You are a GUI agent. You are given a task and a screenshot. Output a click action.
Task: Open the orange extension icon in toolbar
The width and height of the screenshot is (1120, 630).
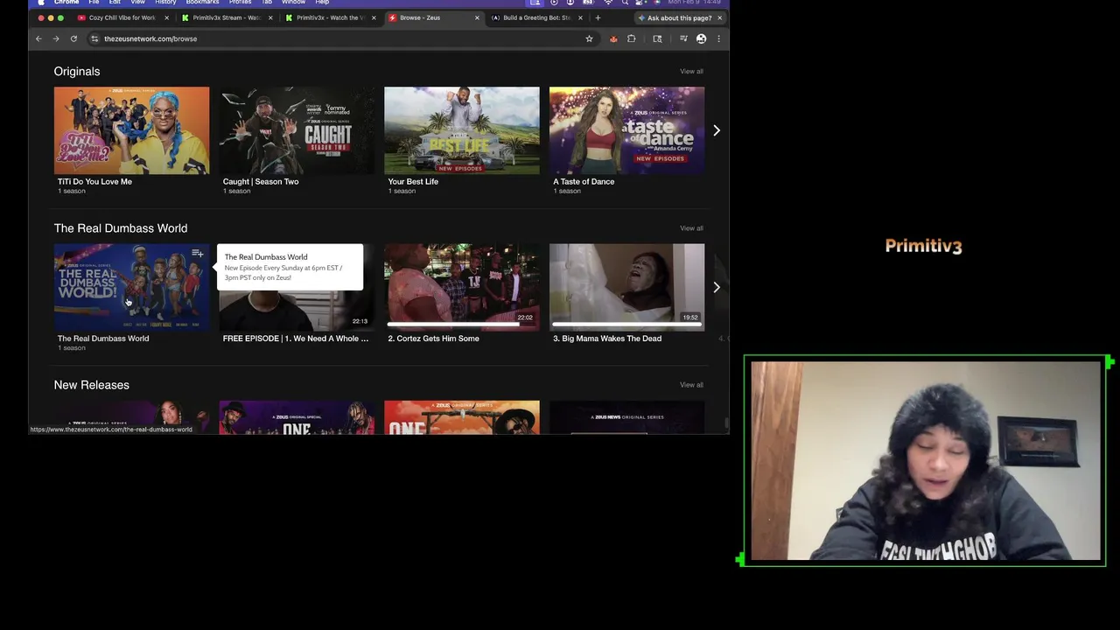(613, 38)
